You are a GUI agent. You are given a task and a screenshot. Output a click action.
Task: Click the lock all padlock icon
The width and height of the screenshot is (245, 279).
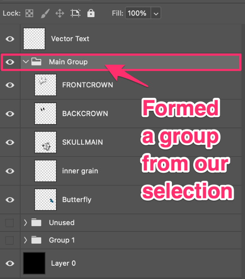91,13
